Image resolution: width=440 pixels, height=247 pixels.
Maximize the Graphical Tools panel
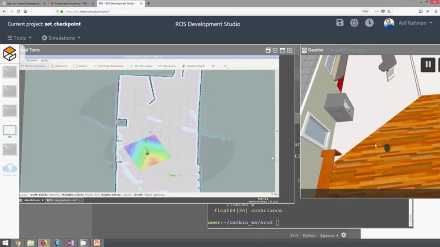click(x=282, y=50)
